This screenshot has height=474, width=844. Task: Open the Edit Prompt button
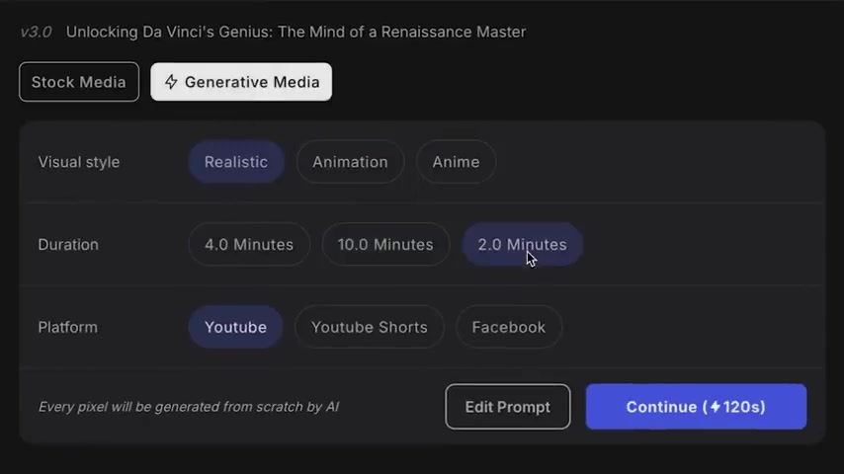508,407
